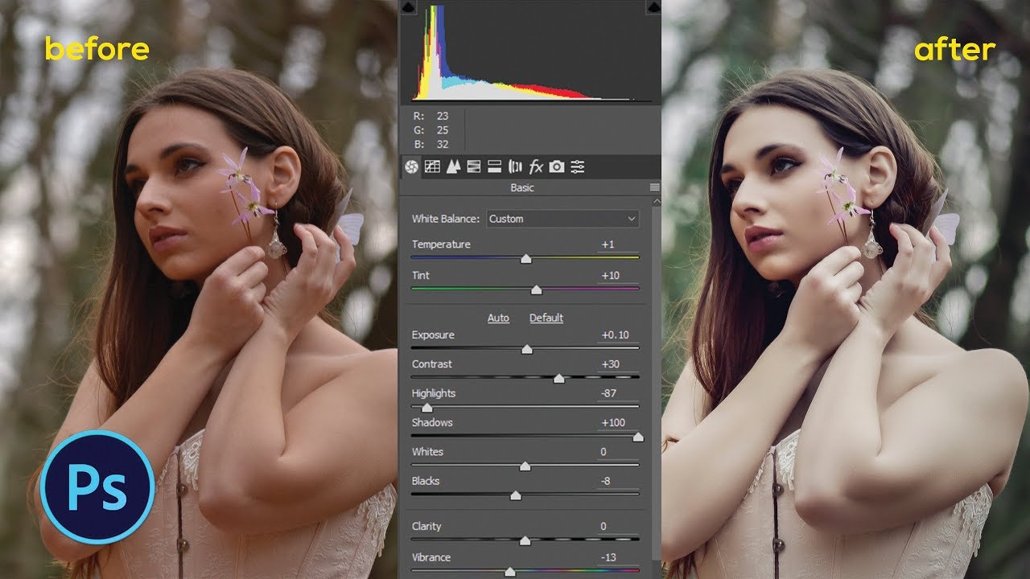Viewport: 1030px width, 579px height.
Task: Open the HSL Adjustments tab icon
Action: [474, 166]
